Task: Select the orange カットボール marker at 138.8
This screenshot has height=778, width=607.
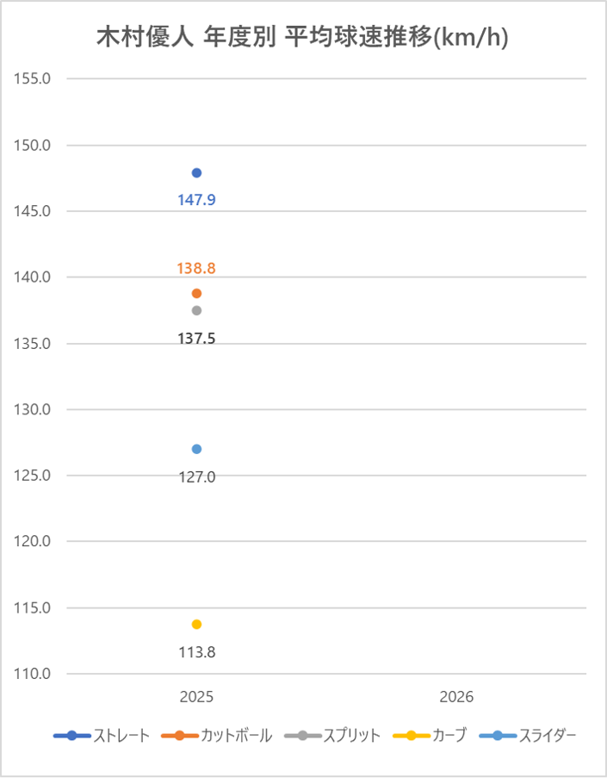Action: [x=196, y=294]
